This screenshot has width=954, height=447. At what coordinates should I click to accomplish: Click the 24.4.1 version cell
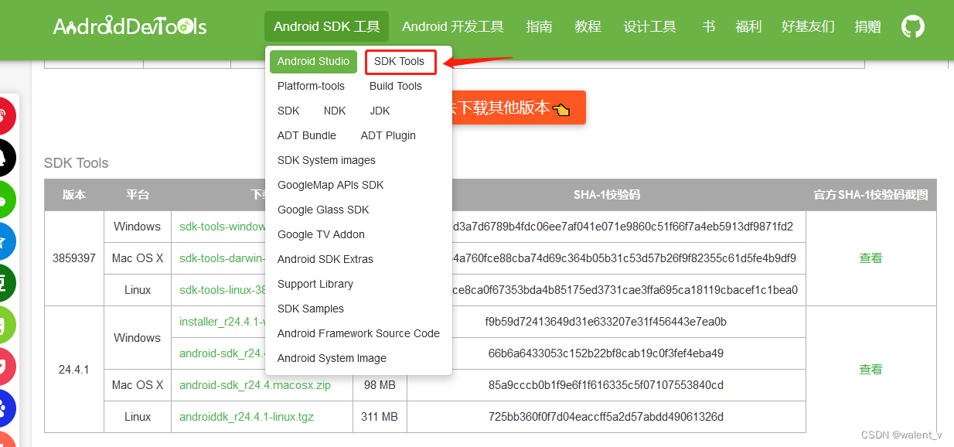[x=74, y=370]
